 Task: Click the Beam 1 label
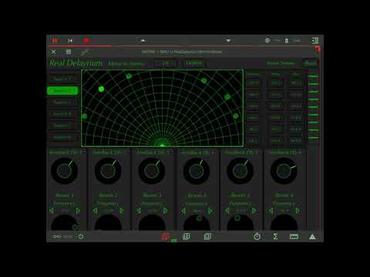[65, 195]
